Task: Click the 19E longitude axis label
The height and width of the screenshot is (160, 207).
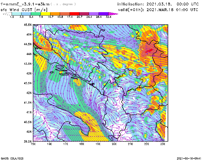Action: tap(98, 144)
